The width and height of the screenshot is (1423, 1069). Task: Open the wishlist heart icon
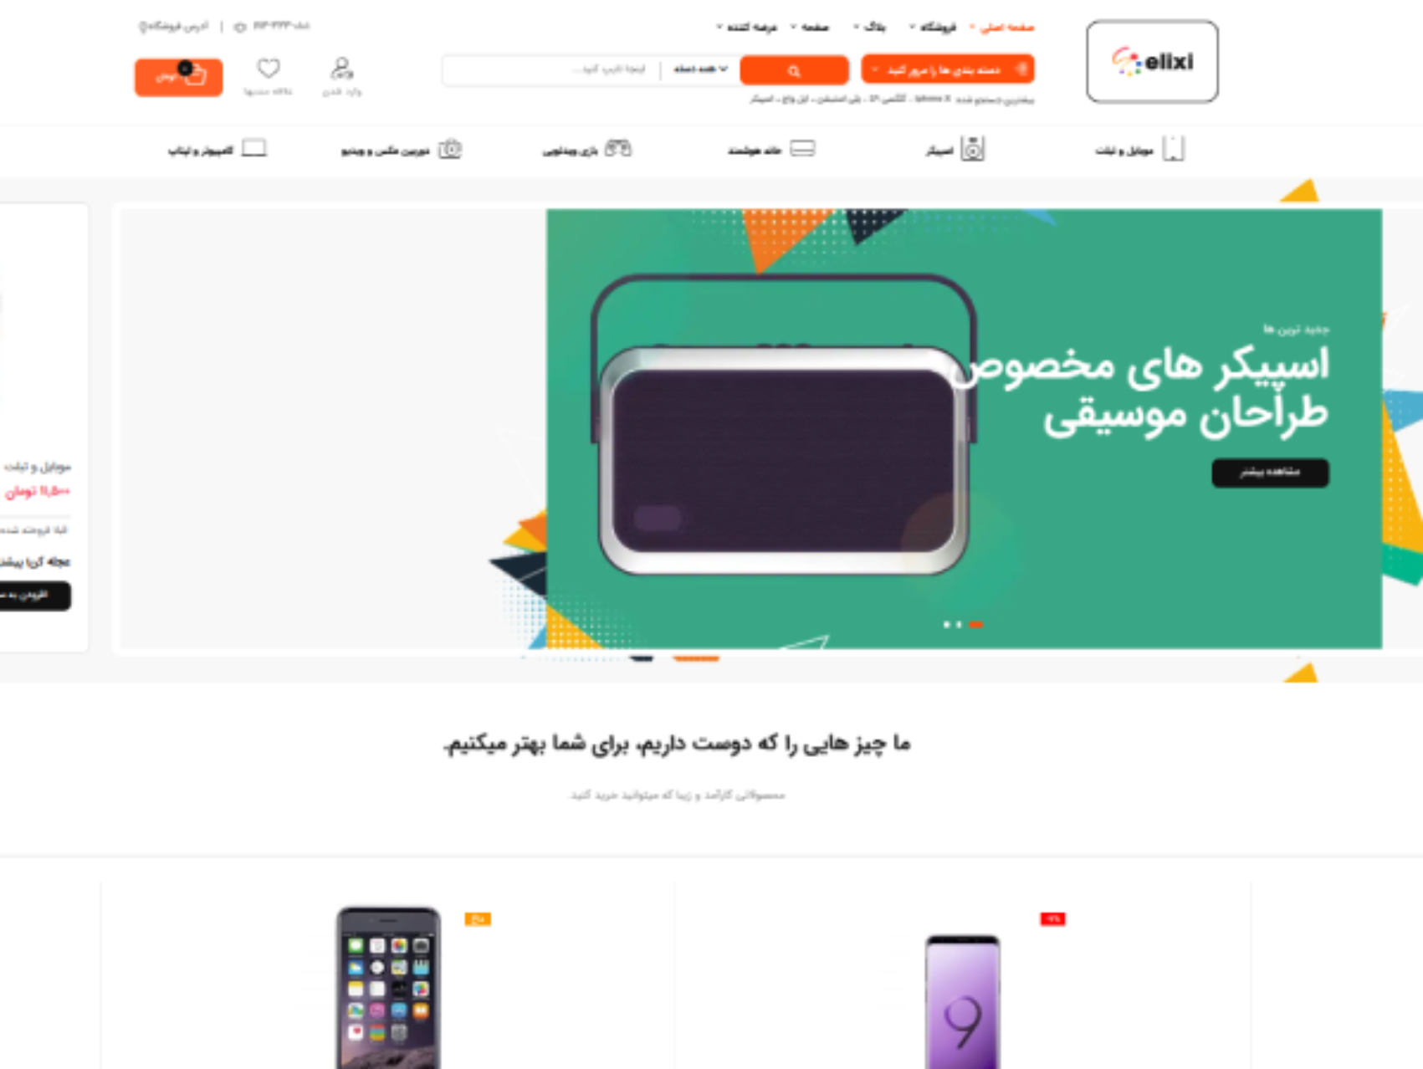tap(269, 67)
